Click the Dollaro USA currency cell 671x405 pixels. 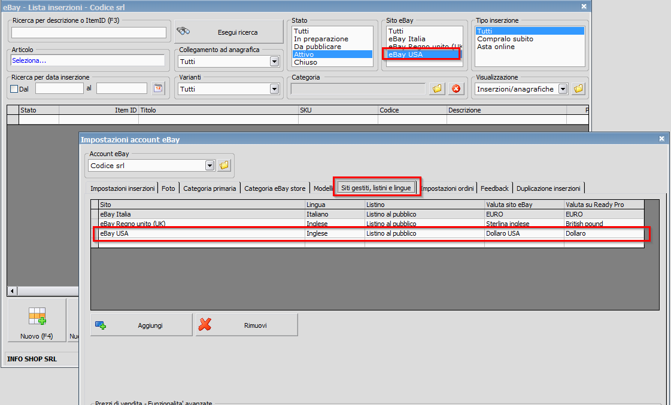pos(524,233)
